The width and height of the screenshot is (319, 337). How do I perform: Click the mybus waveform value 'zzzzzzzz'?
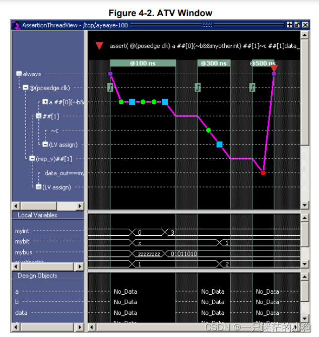[x=149, y=254]
